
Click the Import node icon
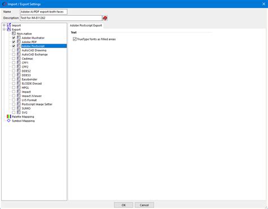click(9, 25)
